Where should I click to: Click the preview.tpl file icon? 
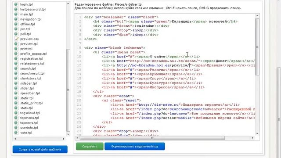[16, 43]
